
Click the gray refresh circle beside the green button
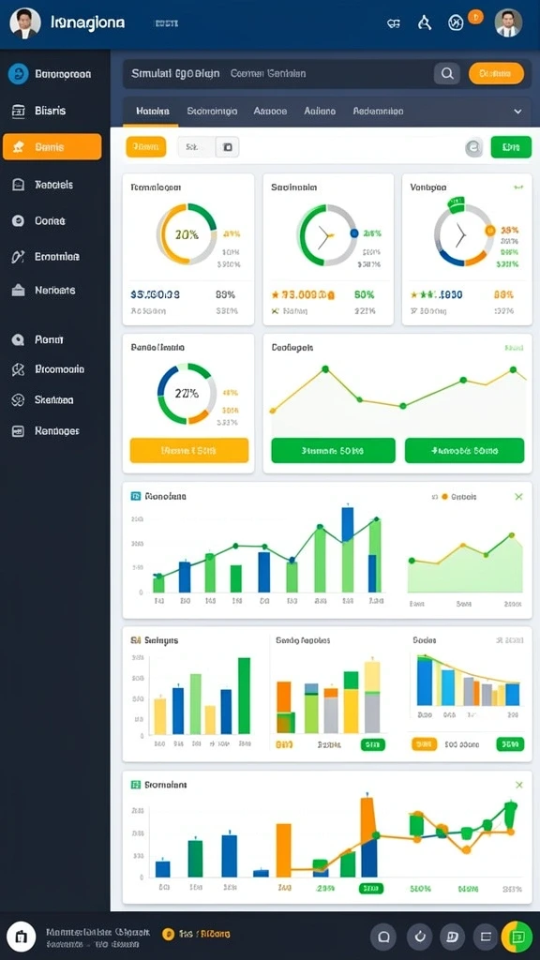[x=473, y=147]
